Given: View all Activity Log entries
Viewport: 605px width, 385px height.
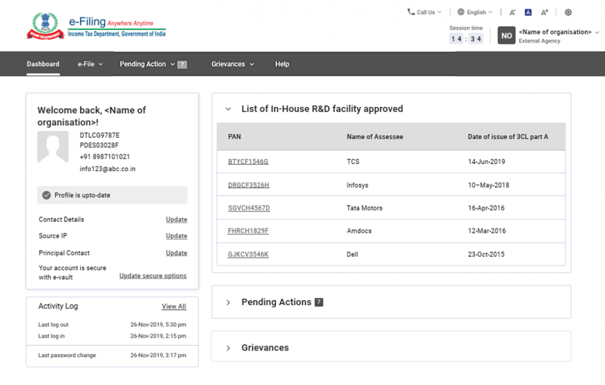Looking at the screenshot, I should pos(174,306).
